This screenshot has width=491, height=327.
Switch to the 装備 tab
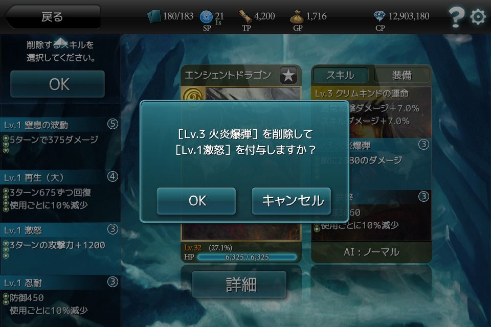pos(402,75)
